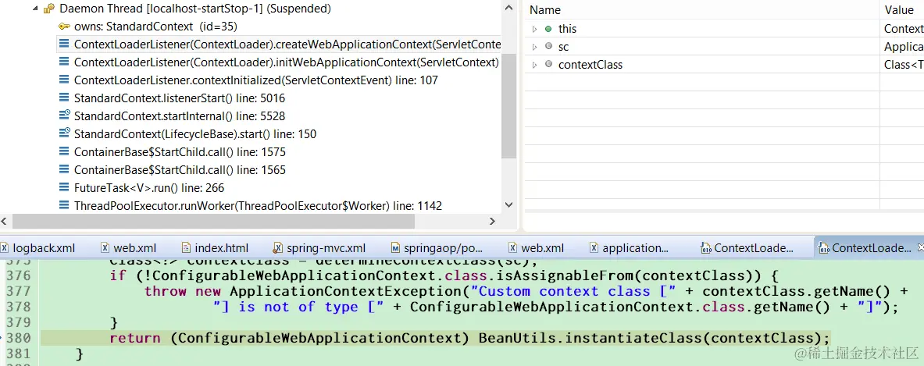Viewport: 924px width, 366px height.
Task: Click Spring config icon on spring-mvc.xml tab
Action: (x=278, y=247)
